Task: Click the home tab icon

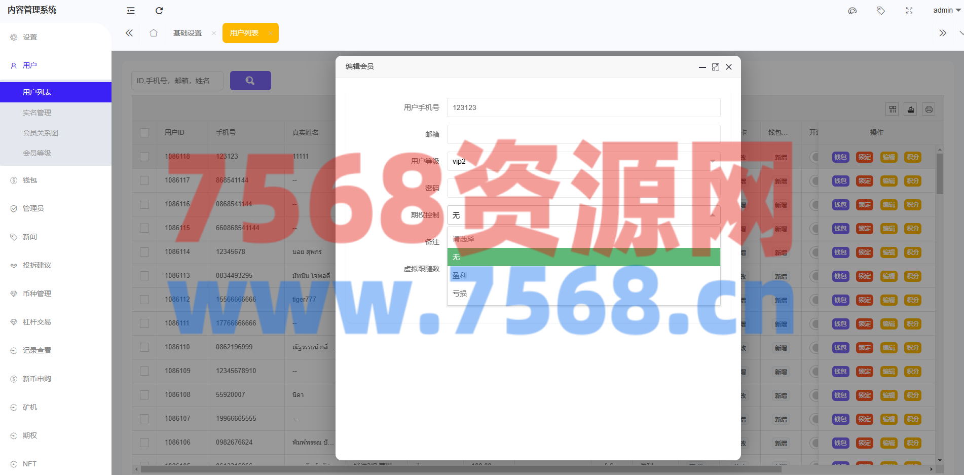Action: [154, 33]
